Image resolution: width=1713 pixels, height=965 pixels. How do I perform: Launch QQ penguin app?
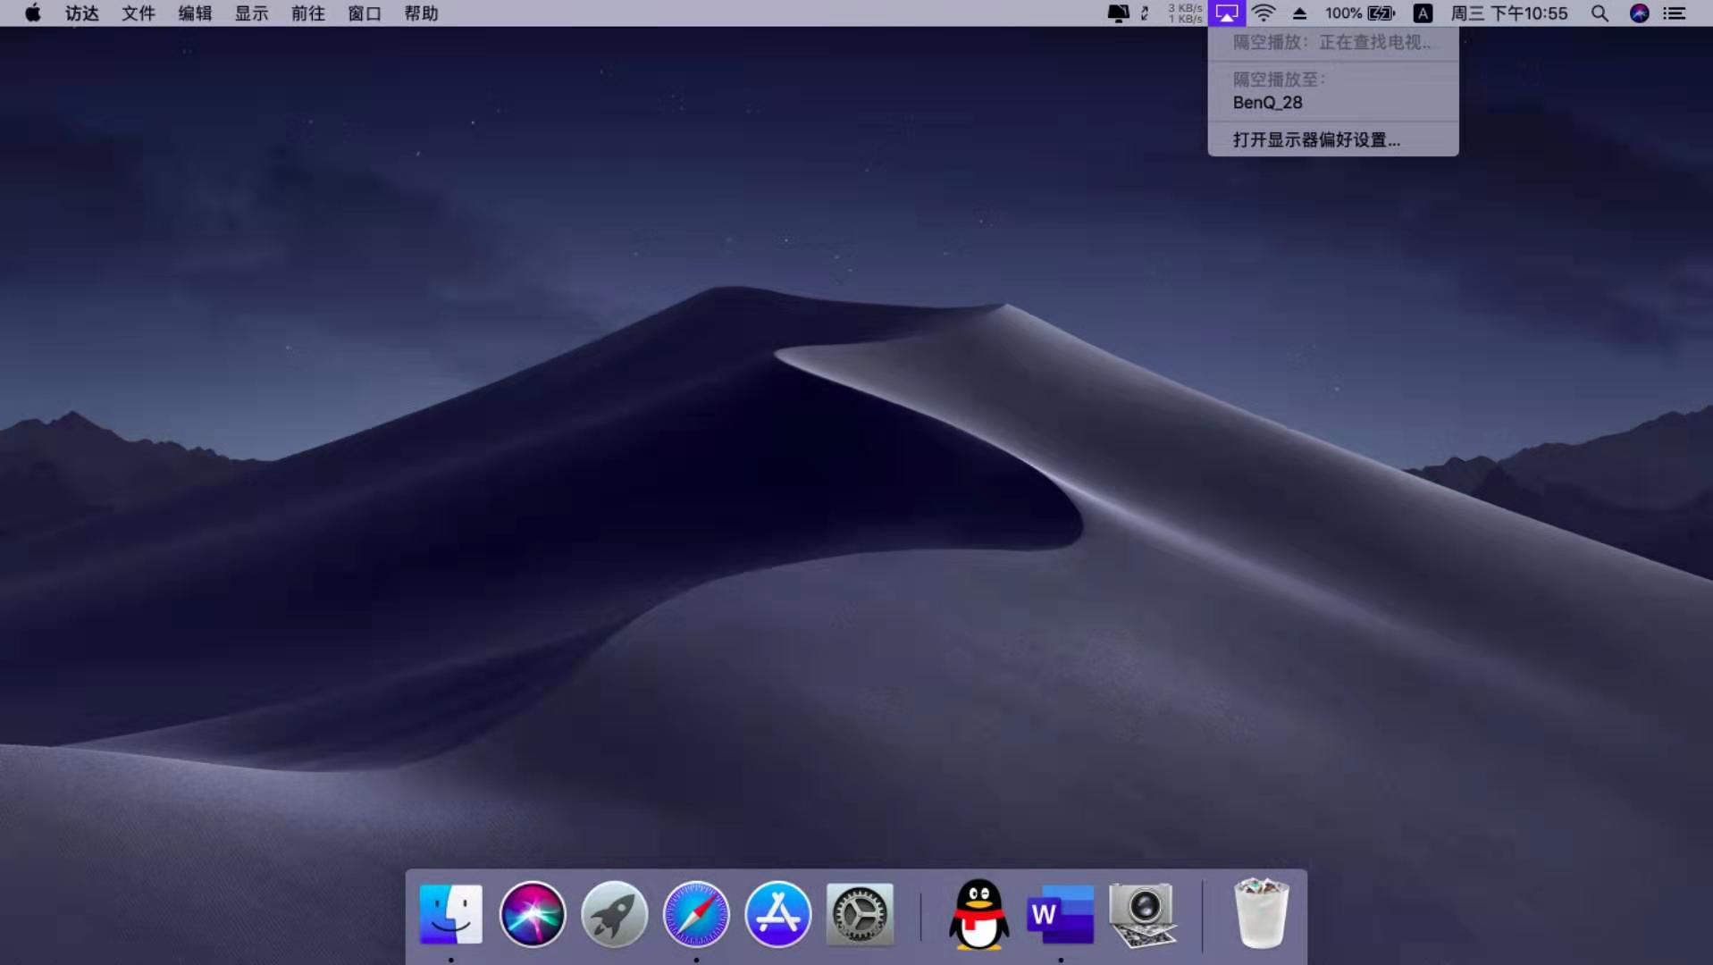pos(978,914)
